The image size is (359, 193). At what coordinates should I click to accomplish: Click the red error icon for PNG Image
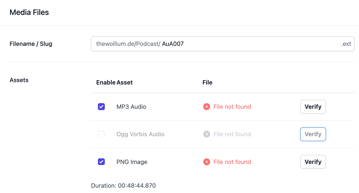point(207,162)
